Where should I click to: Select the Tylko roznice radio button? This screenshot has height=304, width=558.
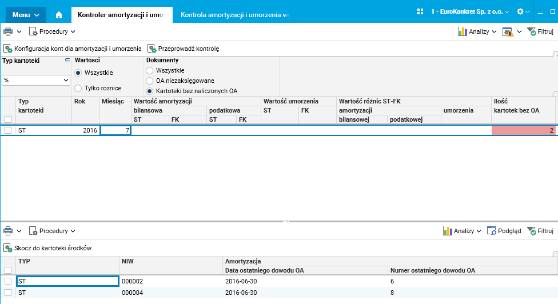(78, 89)
